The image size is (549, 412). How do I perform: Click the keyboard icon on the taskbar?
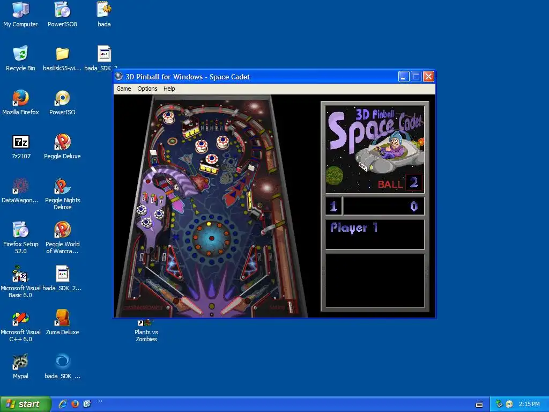coord(479,404)
